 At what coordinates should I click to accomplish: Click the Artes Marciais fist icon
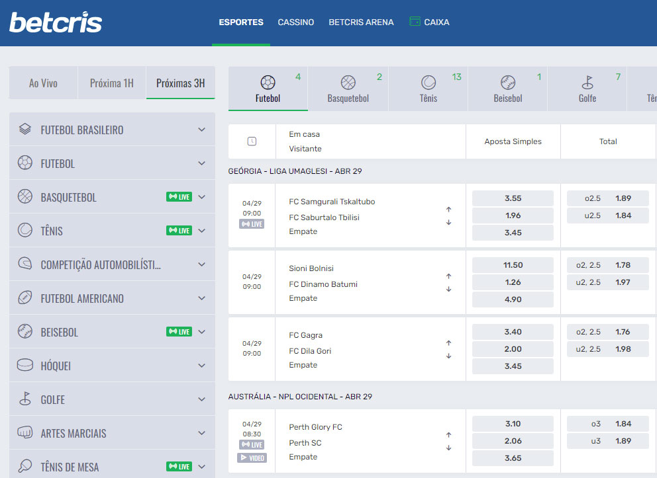(25, 432)
